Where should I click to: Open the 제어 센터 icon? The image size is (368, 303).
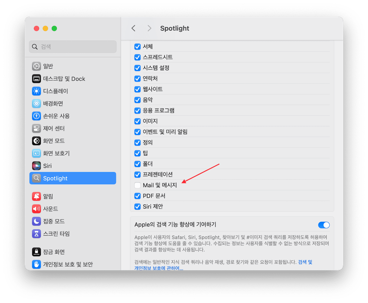36,128
